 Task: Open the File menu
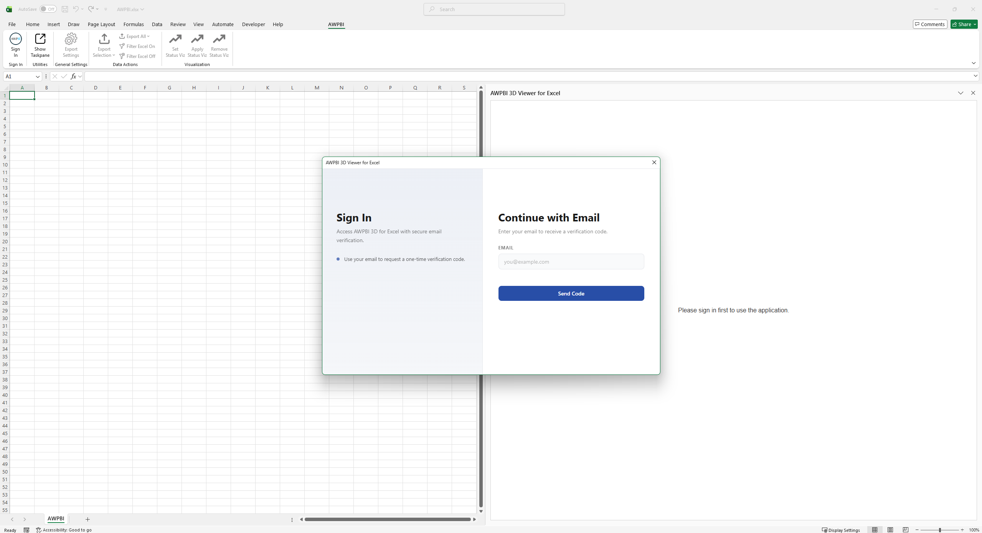(12, 24)
